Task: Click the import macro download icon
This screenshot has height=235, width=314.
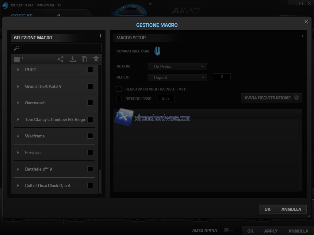Action: point(73,60)
